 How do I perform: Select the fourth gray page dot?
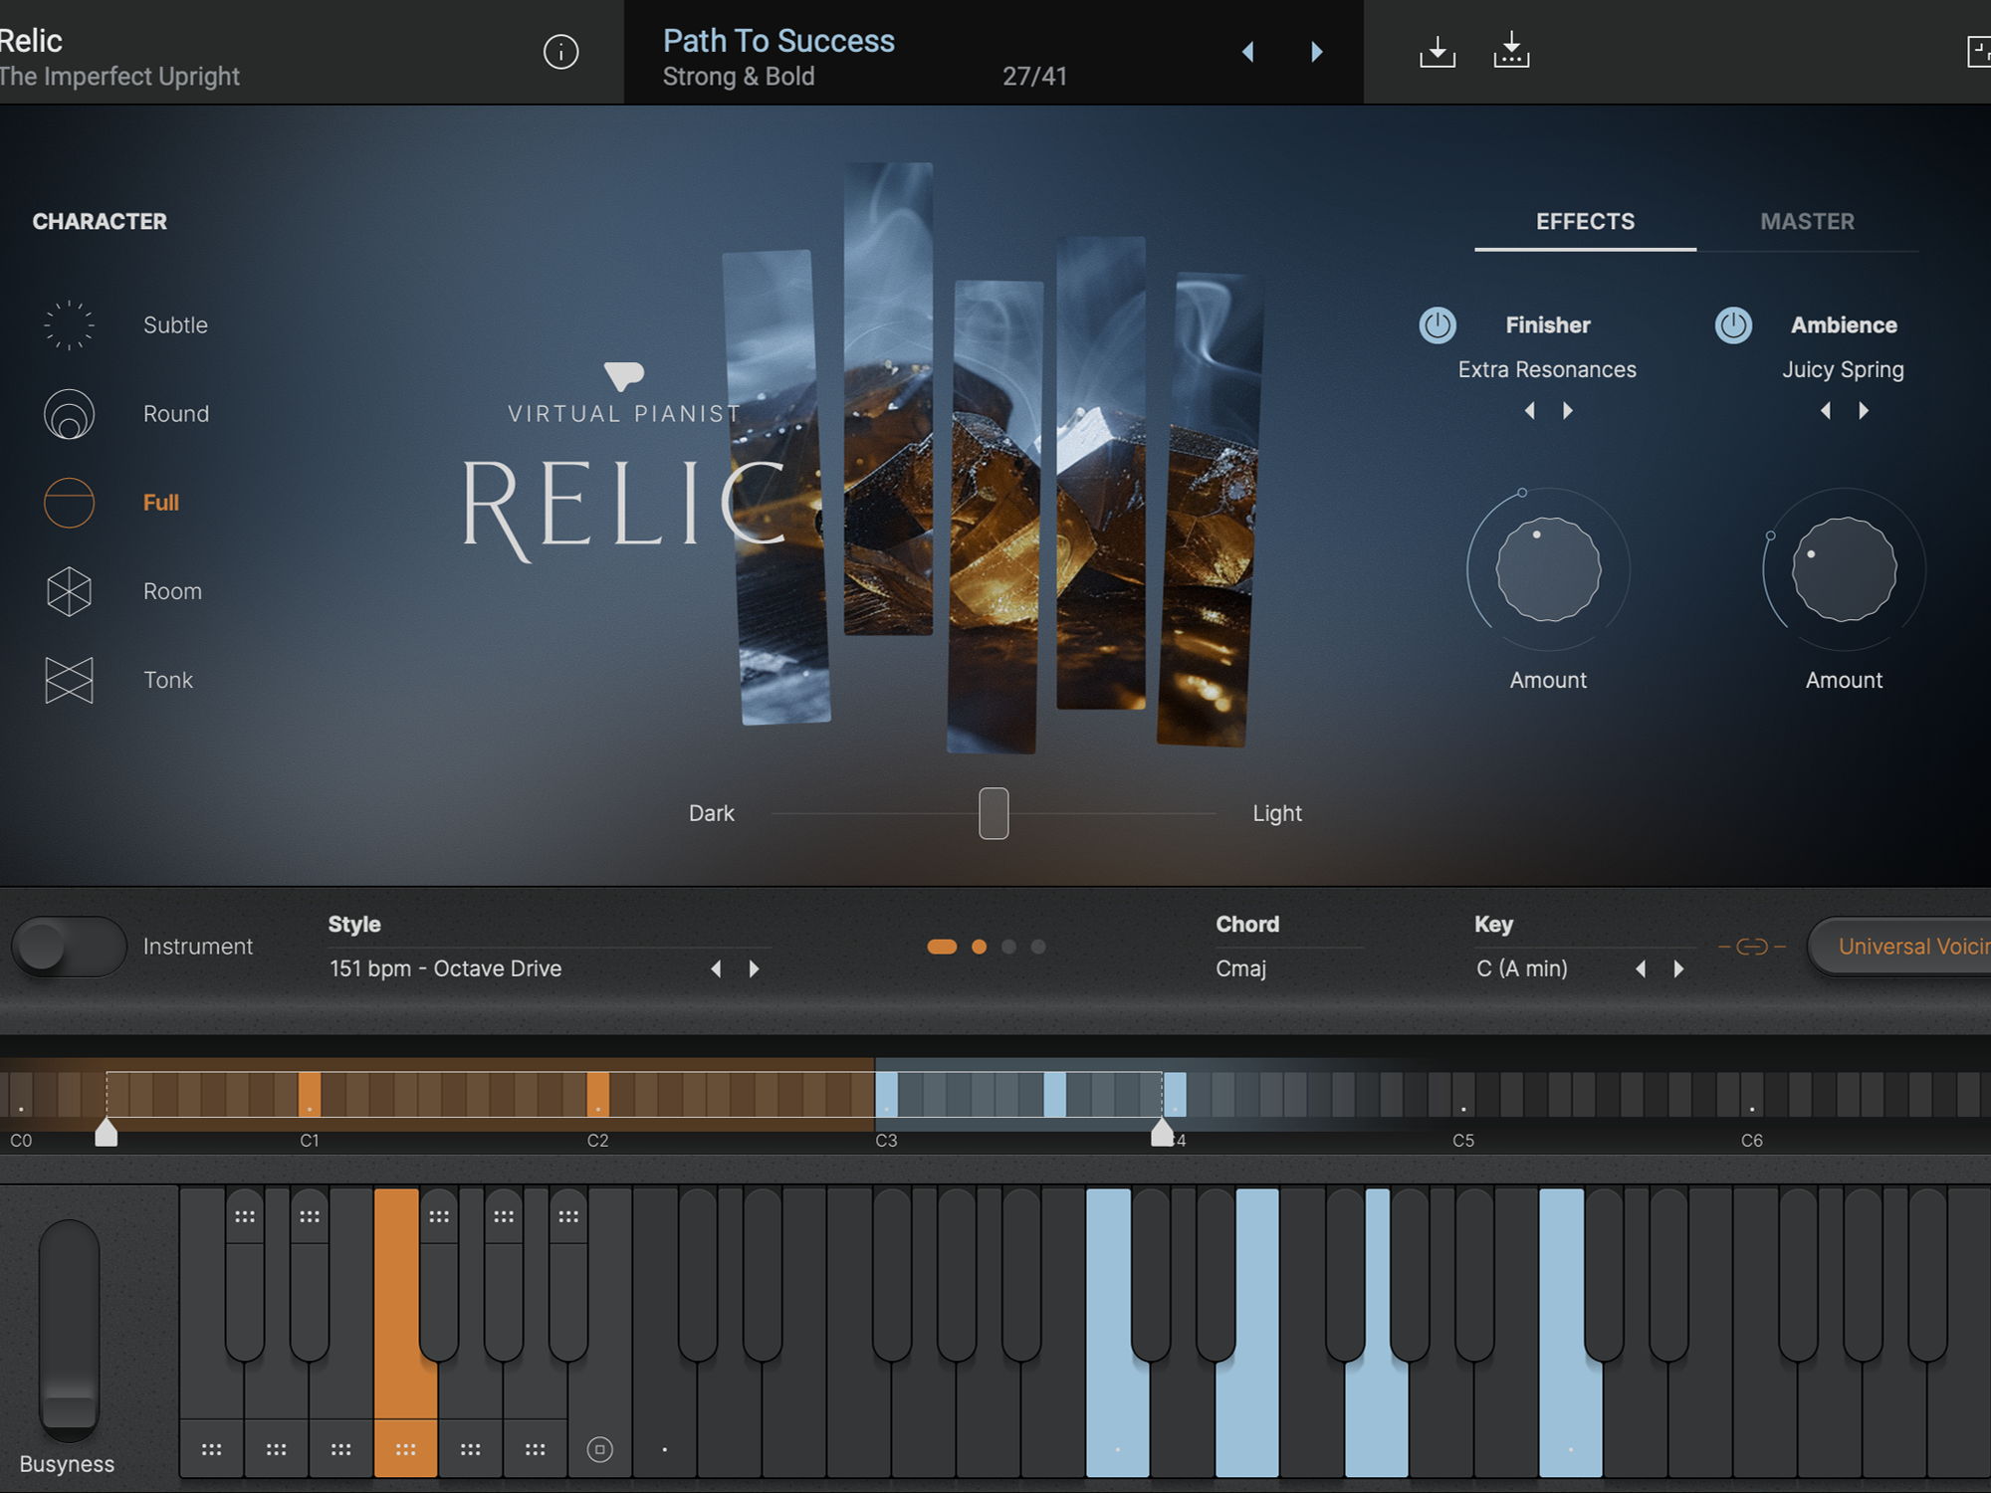click(1038, 947)
